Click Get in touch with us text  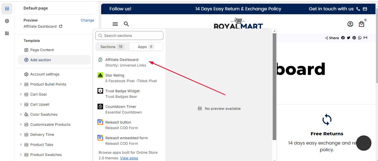click(331, 9)
